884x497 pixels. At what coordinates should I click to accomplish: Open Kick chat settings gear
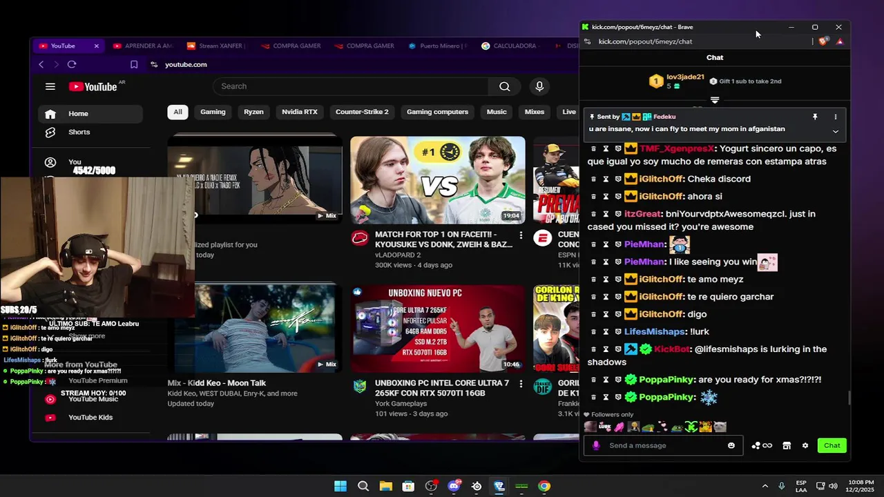pyautogui.click(x=805, y=445)
